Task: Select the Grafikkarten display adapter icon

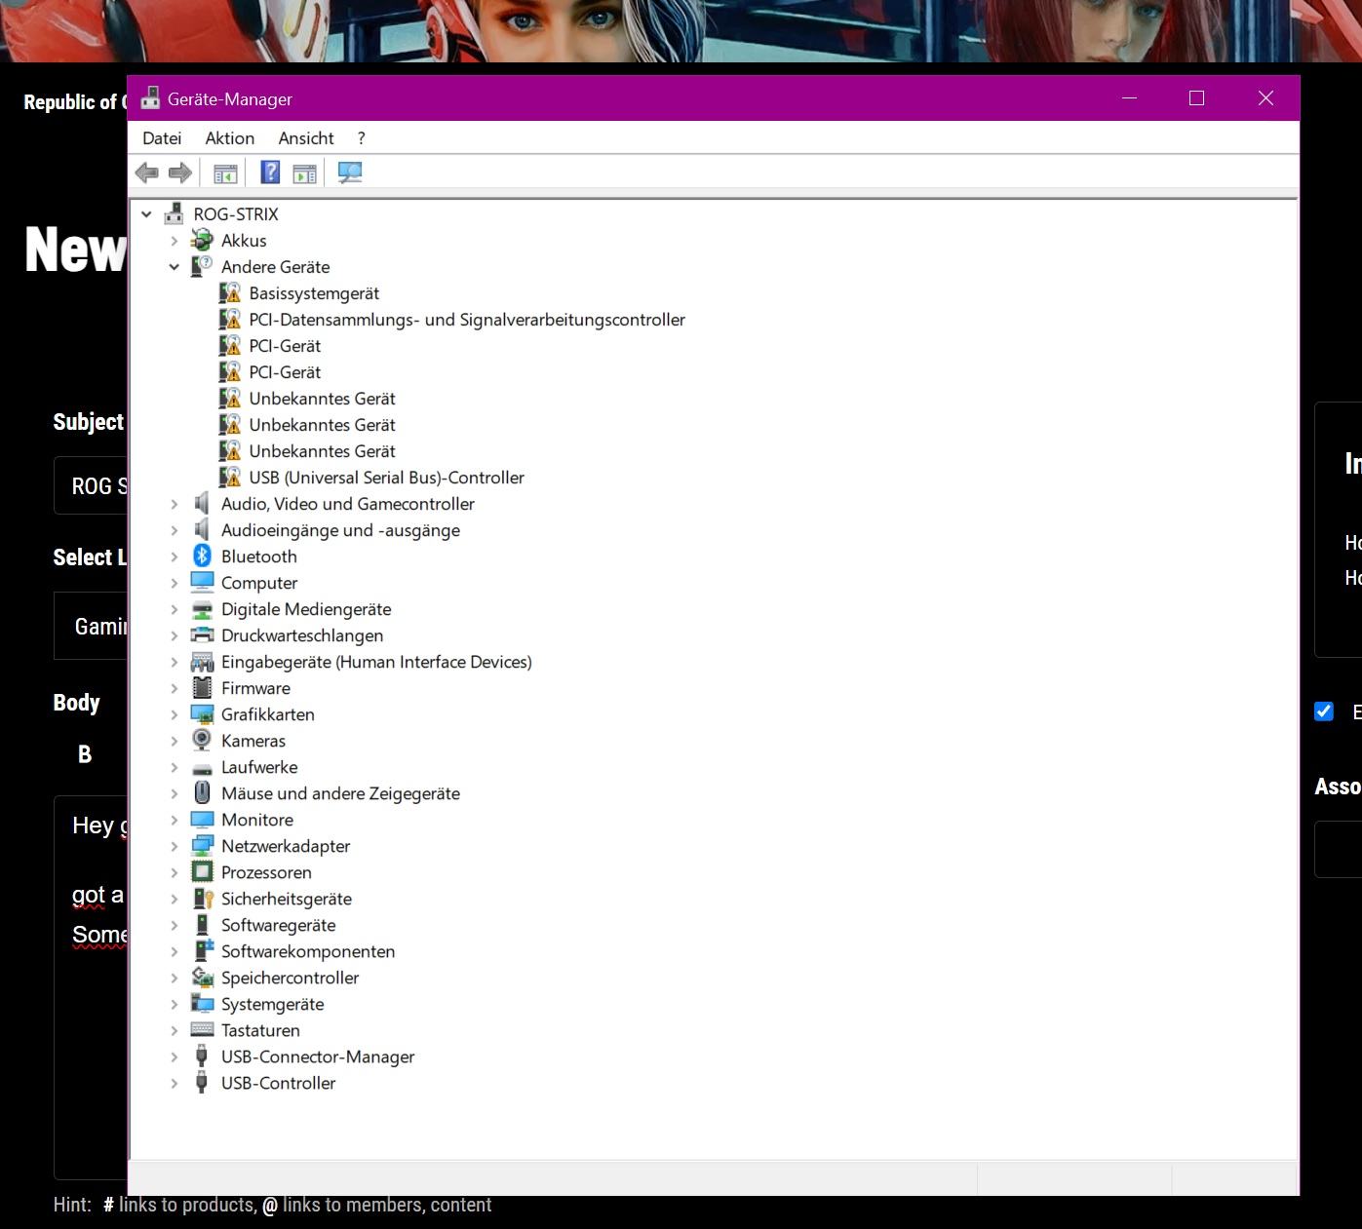Action: tap(202, 713)
